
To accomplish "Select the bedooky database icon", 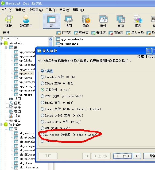I will (6, 125).
